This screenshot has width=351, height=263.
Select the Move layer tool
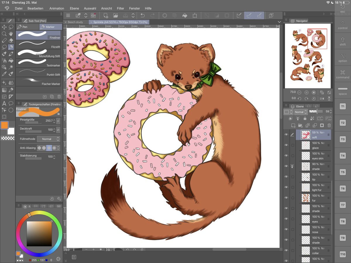point(4,27)
